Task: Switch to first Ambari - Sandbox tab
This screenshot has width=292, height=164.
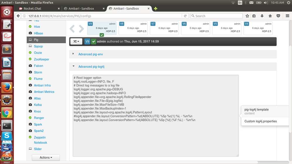Action: point(81,8)
